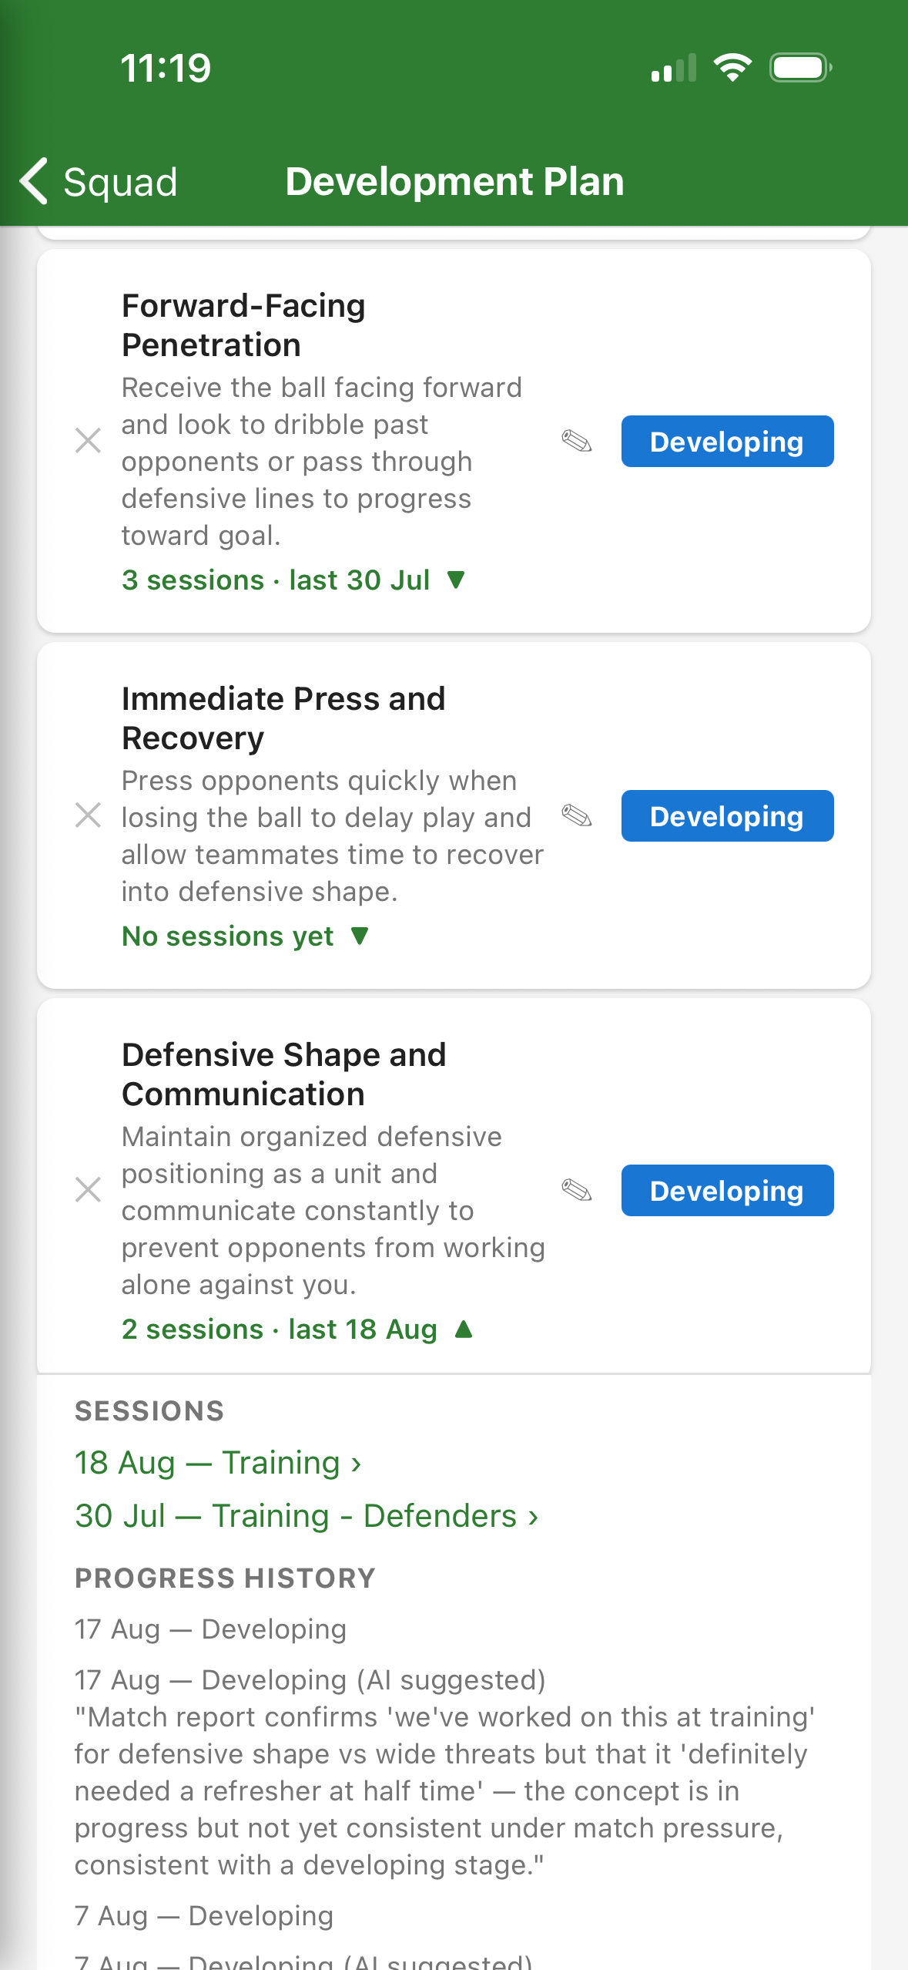The width and height of the screenshot is (908, 1970).
Task: Open the 18 Aug Training session
Action: pyautogui.click(x=218, y=1462)
